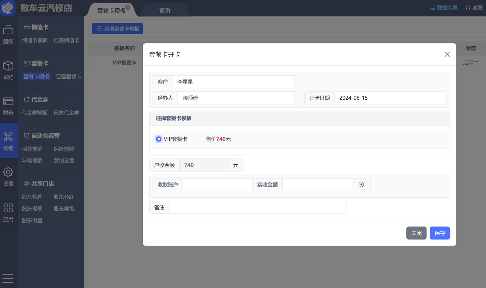Screen dimensions: 486x288
Task: Open the 开卡日期 date picker
Action: coord(390,98)
